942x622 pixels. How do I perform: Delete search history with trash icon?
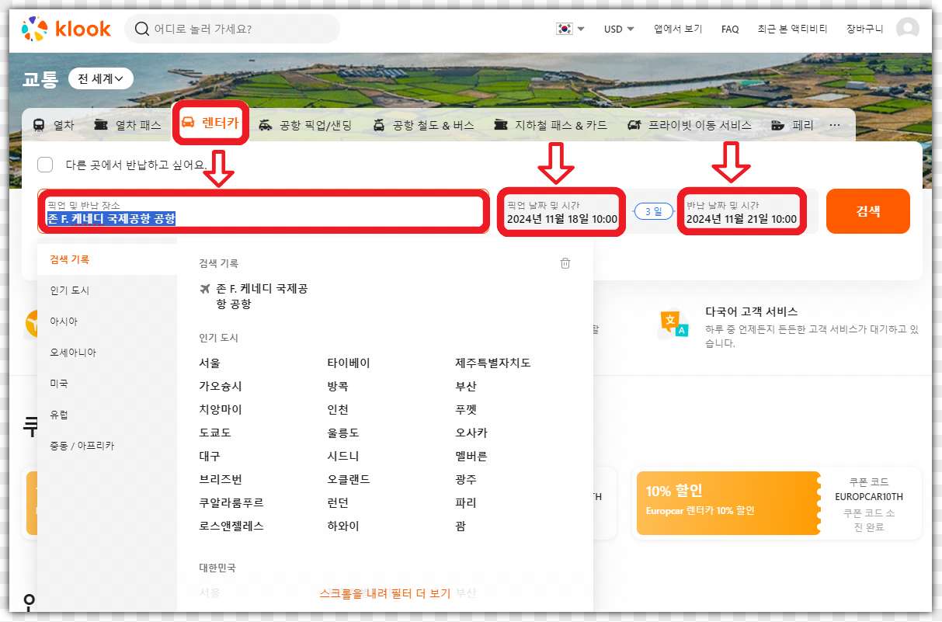pos(565,263)
